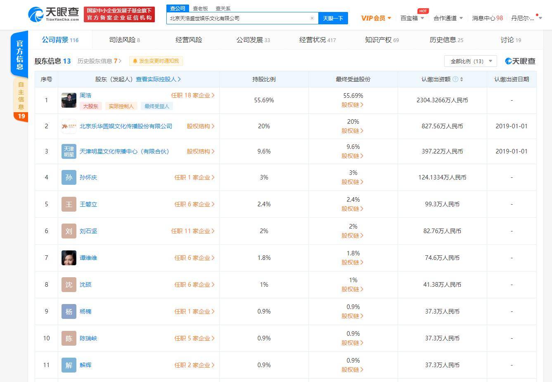Open shareholder 周浩's name link

pos(85,95)
